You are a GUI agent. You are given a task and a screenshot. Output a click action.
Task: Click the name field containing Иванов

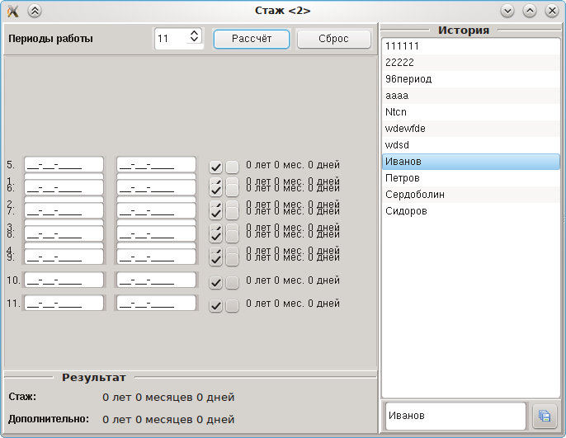pyautogui.click(x=455, y=416)
